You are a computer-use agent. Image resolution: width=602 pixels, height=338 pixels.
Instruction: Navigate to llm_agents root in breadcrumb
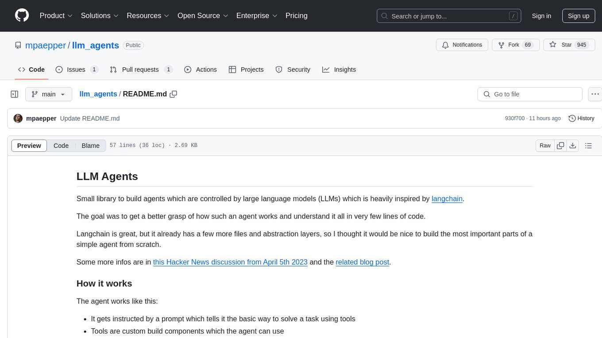click(98, 94)
